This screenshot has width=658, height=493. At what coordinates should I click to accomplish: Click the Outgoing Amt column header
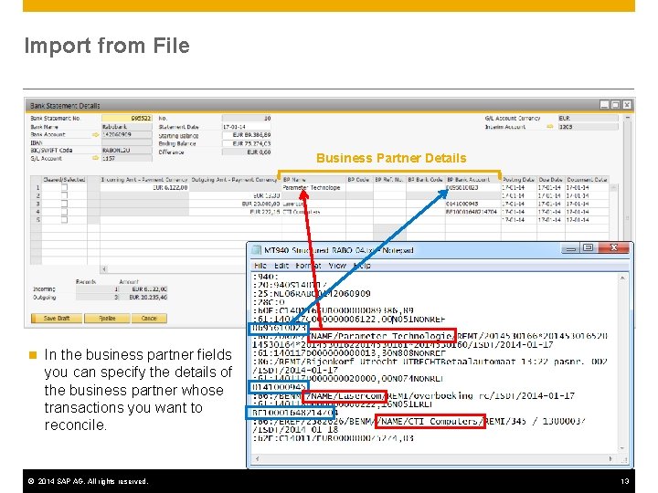coord(235,180)
